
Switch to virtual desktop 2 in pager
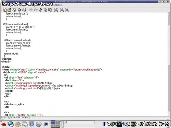tap(58, 123)
